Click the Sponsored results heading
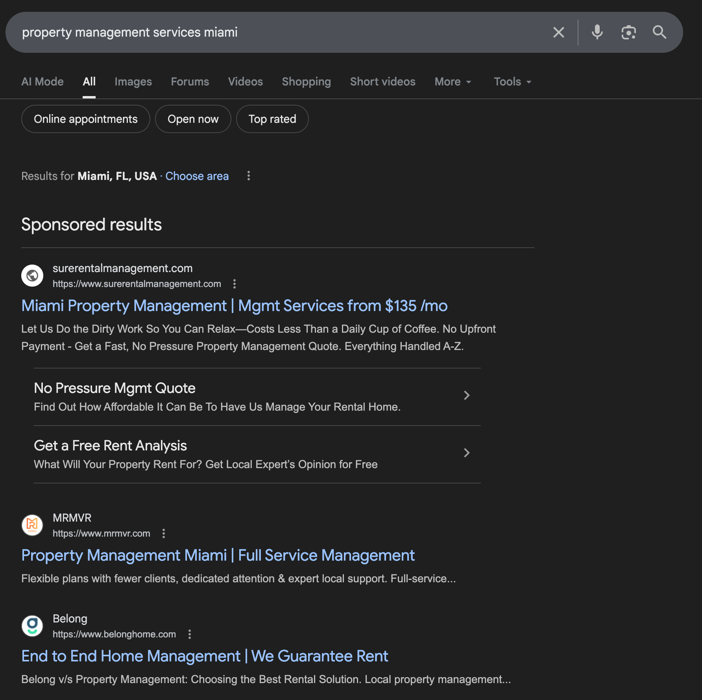This screenshot has width=702, height=700. tap(92, 225)
